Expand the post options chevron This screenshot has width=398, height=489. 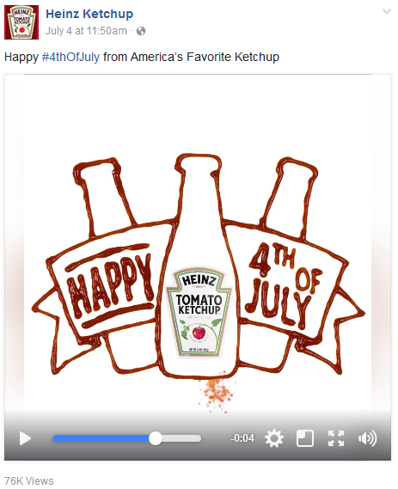(x=387, y=12)
